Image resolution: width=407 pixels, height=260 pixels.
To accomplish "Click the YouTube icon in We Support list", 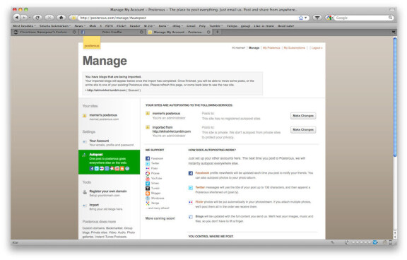I will [x=148, y=179].
